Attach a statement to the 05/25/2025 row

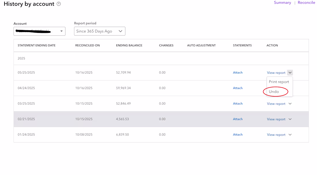point(237,72)
